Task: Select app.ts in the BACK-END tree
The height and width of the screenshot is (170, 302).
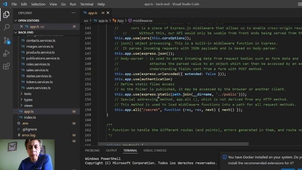Action: [46, 111]
